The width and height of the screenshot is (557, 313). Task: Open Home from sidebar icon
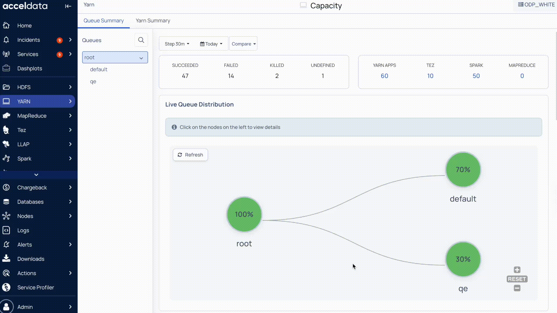[6, 26]
